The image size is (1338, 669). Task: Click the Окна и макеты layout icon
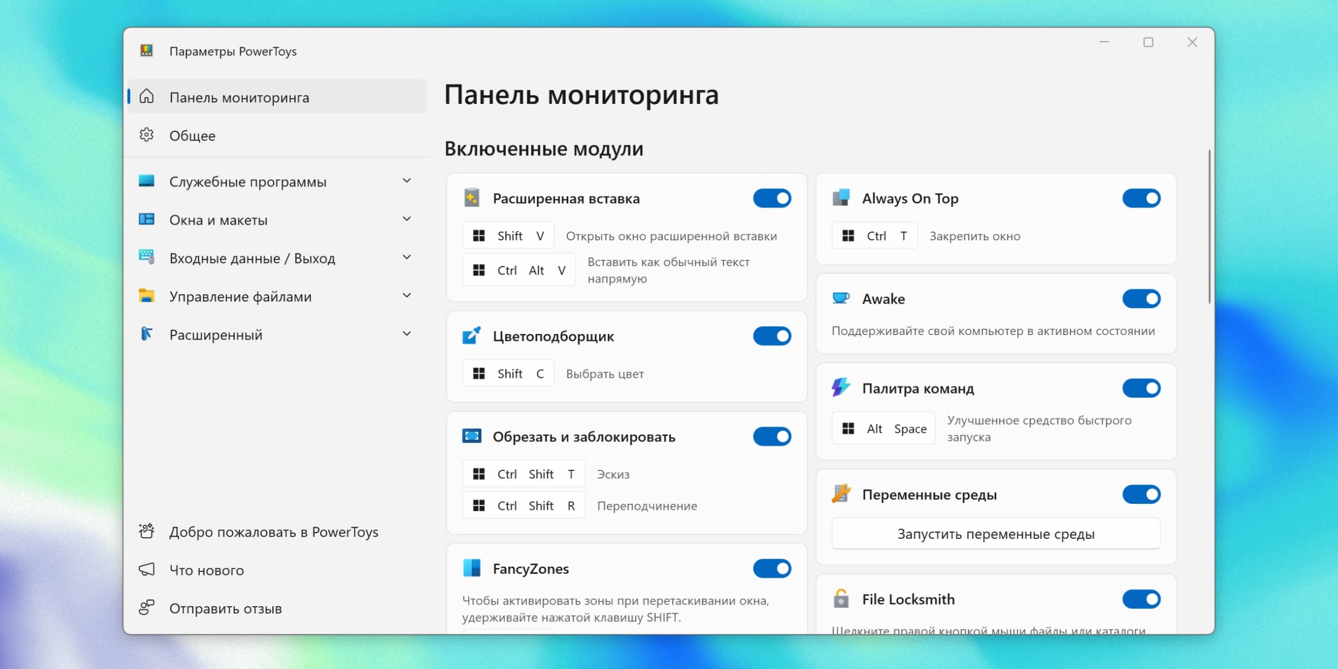pyautogui.click(x=146, y=219)
